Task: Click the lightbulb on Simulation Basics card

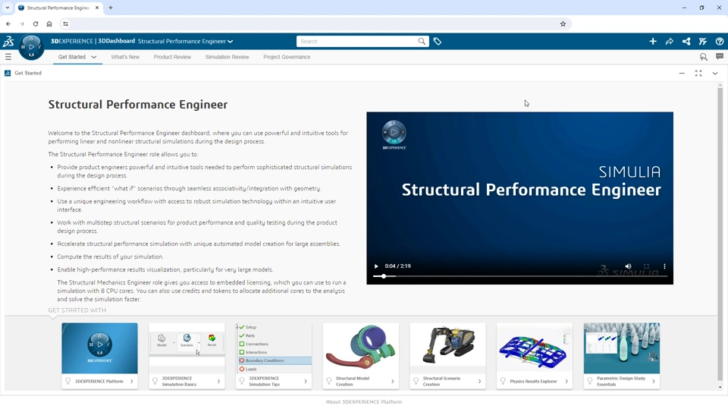Action: click(155, 381)
